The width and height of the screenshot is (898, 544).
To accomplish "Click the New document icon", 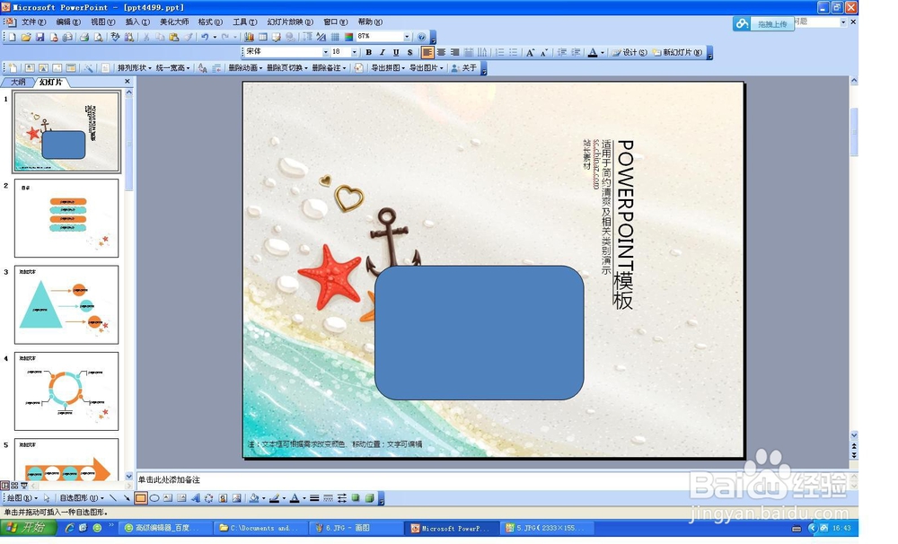I will click(x=12, y=37).
